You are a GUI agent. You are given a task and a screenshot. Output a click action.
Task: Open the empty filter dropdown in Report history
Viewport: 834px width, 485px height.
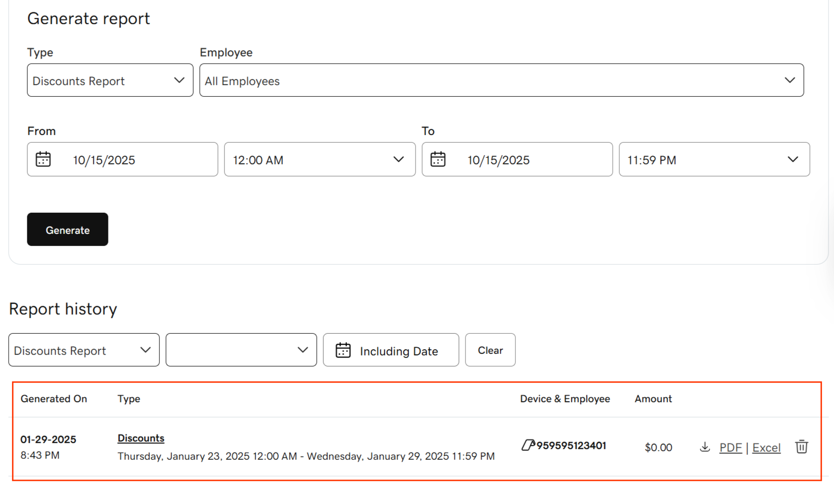tap(241, 350)
